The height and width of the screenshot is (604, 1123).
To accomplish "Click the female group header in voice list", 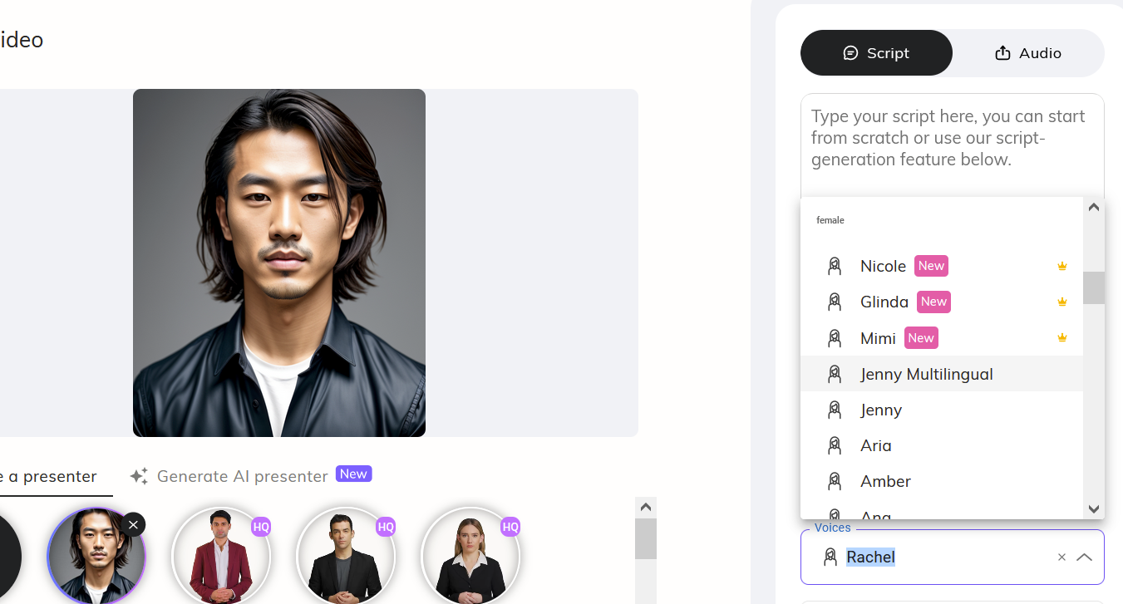I will pos(830,220).
